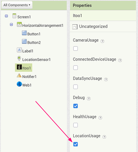
Task: Collapse HorizontalArrangement1 tree node
Action: tap(11, 25)
